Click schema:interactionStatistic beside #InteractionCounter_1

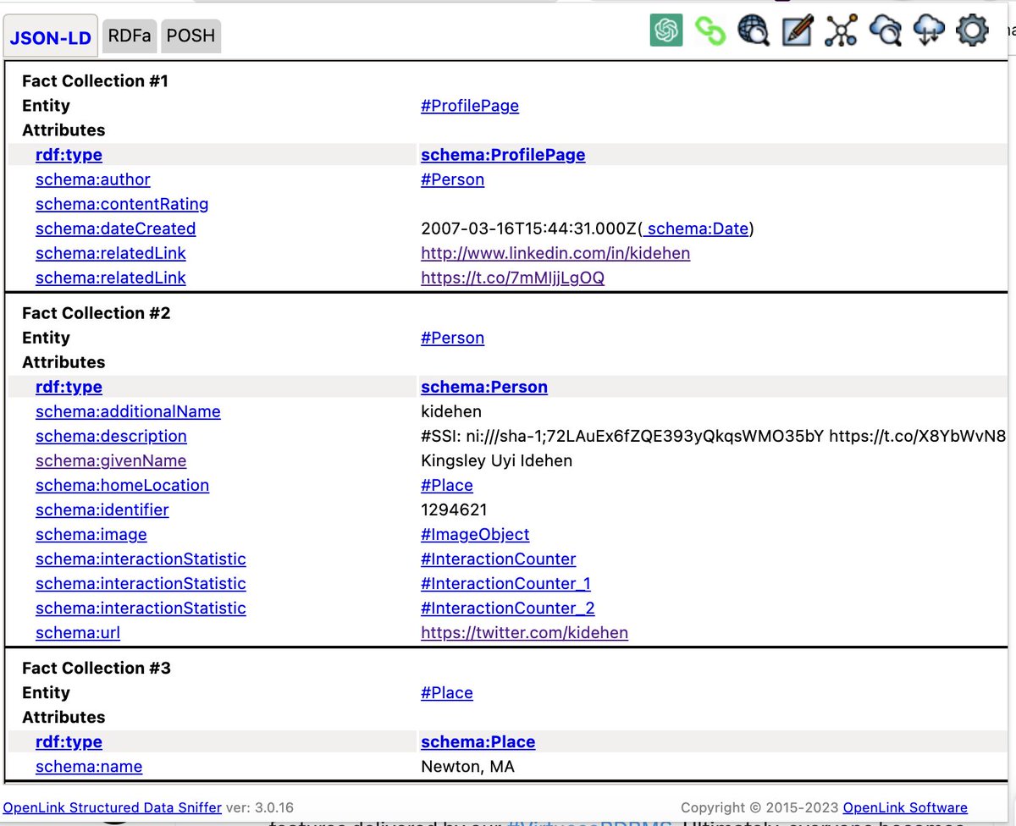141,583
